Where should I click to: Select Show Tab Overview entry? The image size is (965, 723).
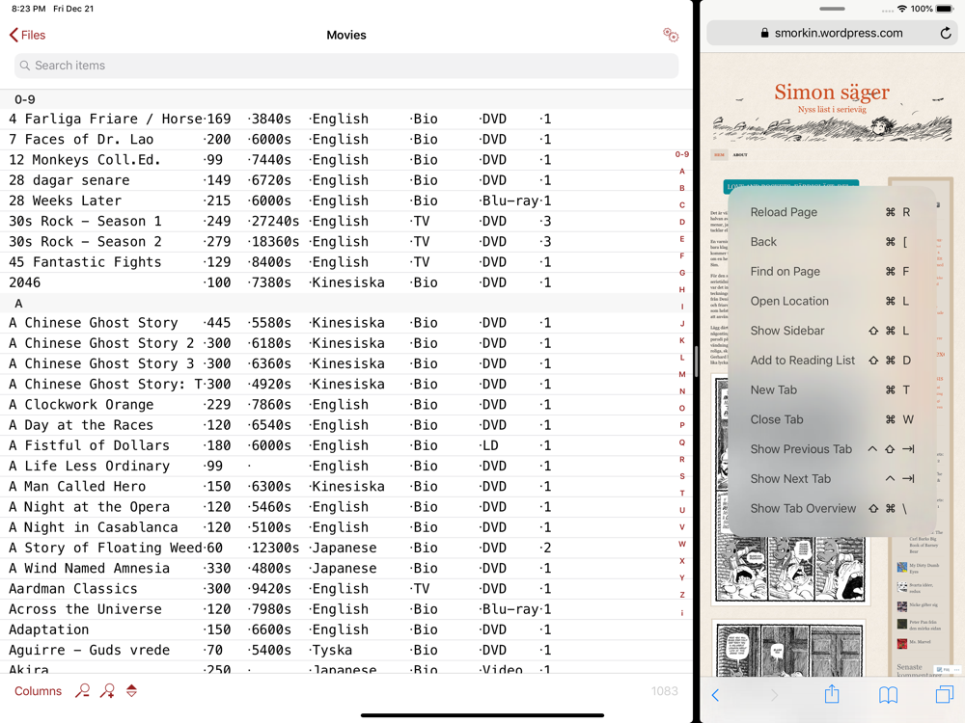click(x=832, y=508)
